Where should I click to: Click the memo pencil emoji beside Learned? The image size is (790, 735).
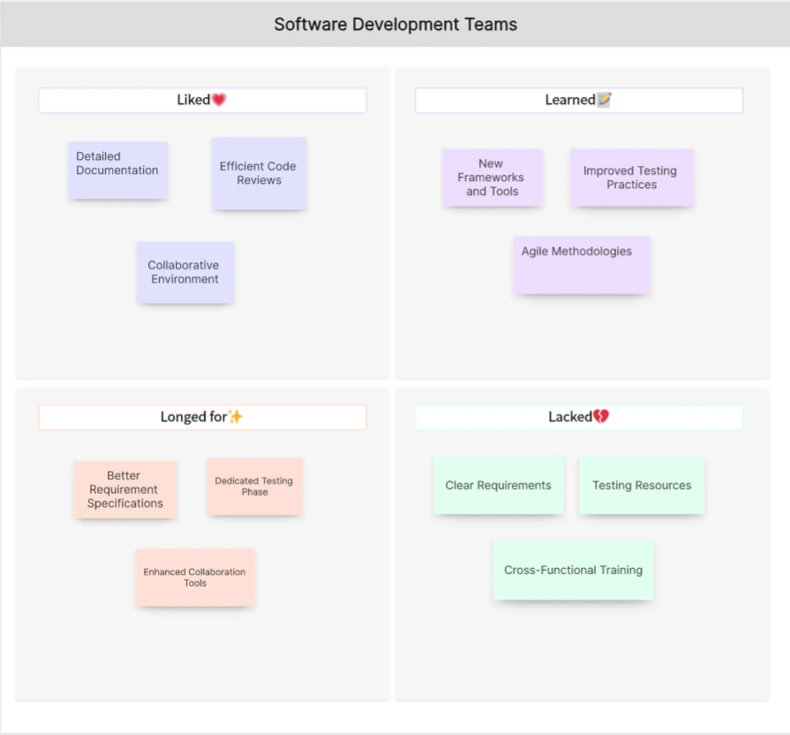(604, 100)
